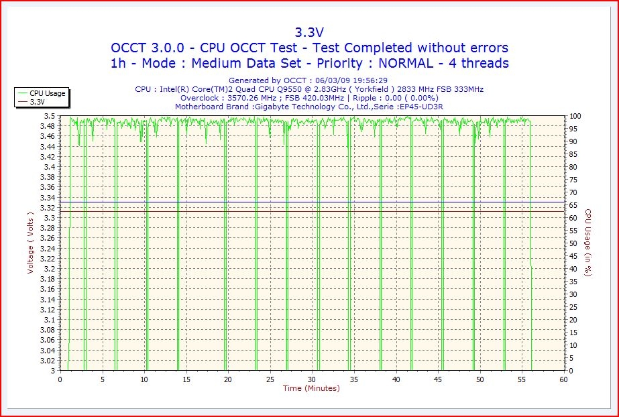Screen dimensions: 619x417
Task: Click the 3.5 voltage axis tick label
Action: coord(50,117)
